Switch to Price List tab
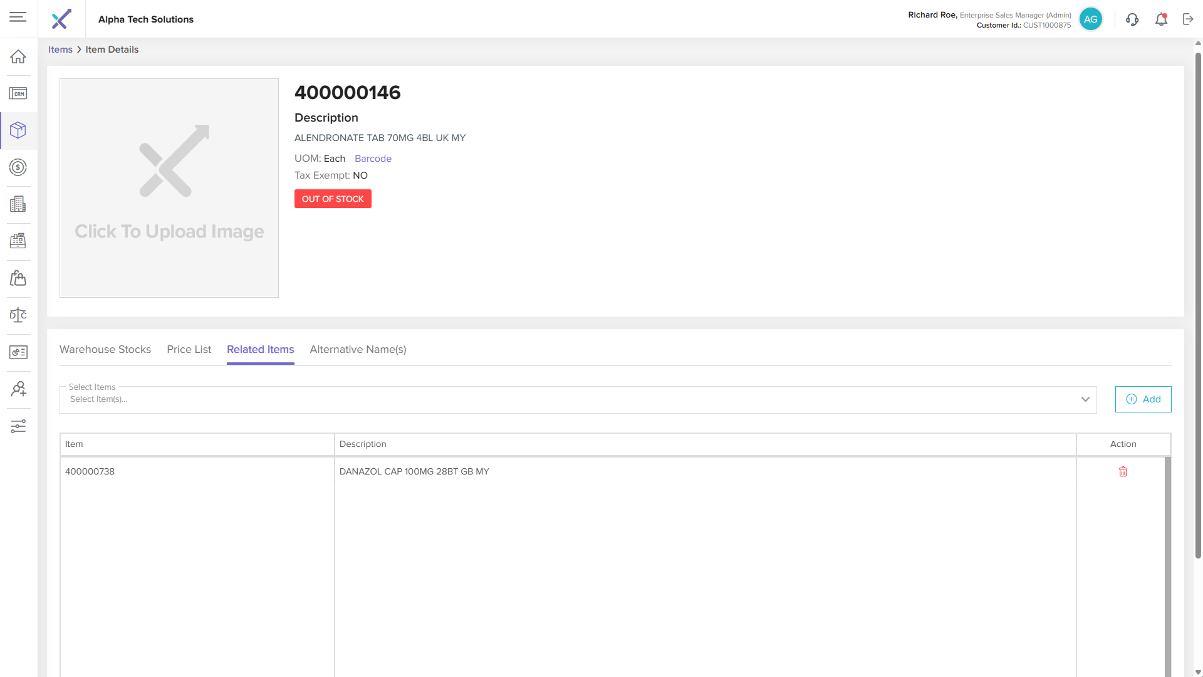Viewport: 1203px width, 677px height. pyautogui.click(x=189, y=349)
